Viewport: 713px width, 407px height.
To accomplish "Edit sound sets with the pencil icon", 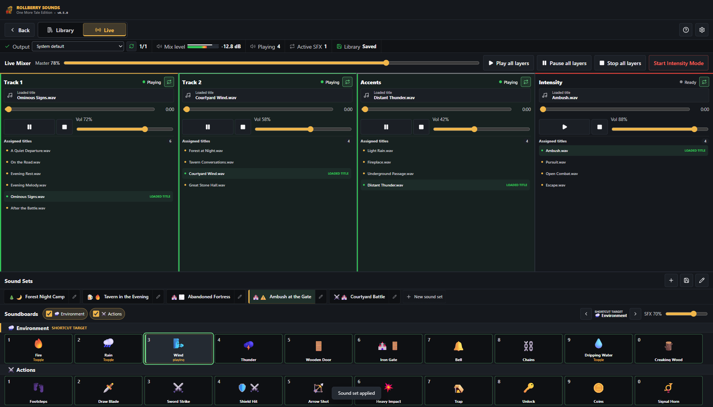I will coord(701,280).
